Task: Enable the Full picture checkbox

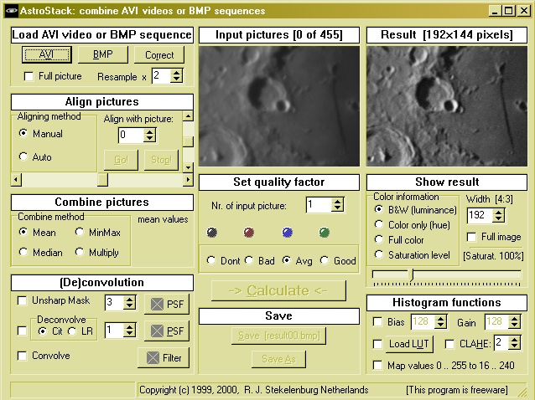Action: pyautogui.click(x=29, y=76)
